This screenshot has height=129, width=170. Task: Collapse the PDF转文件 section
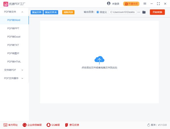pos(22,12)
